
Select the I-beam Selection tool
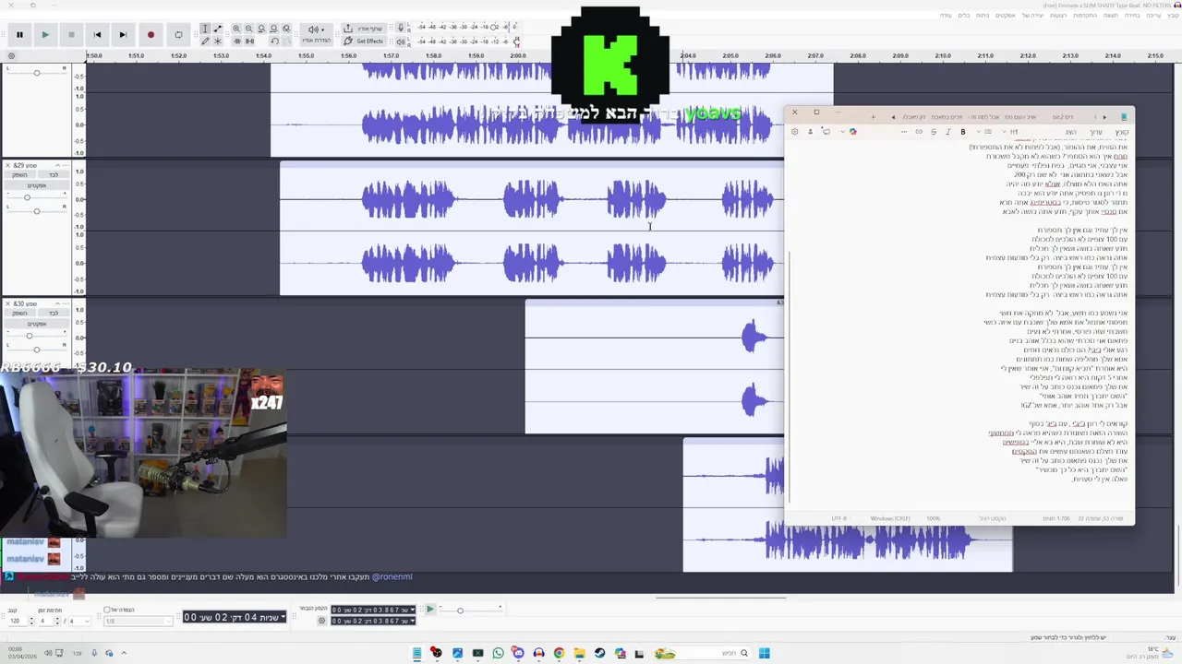[205, 29]
